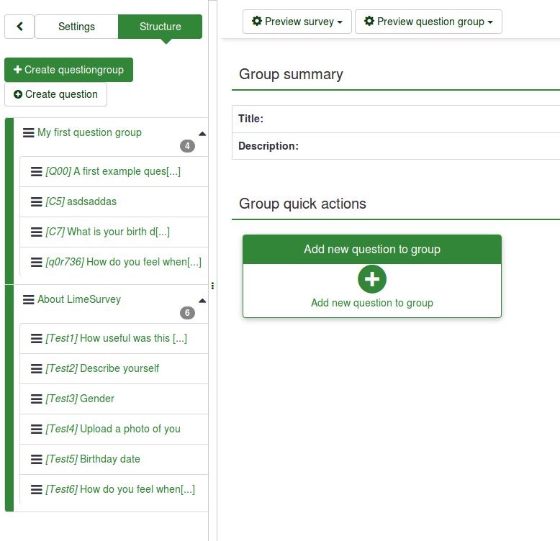Click the handle icon beside Test3 Gender

coord(37,399)
